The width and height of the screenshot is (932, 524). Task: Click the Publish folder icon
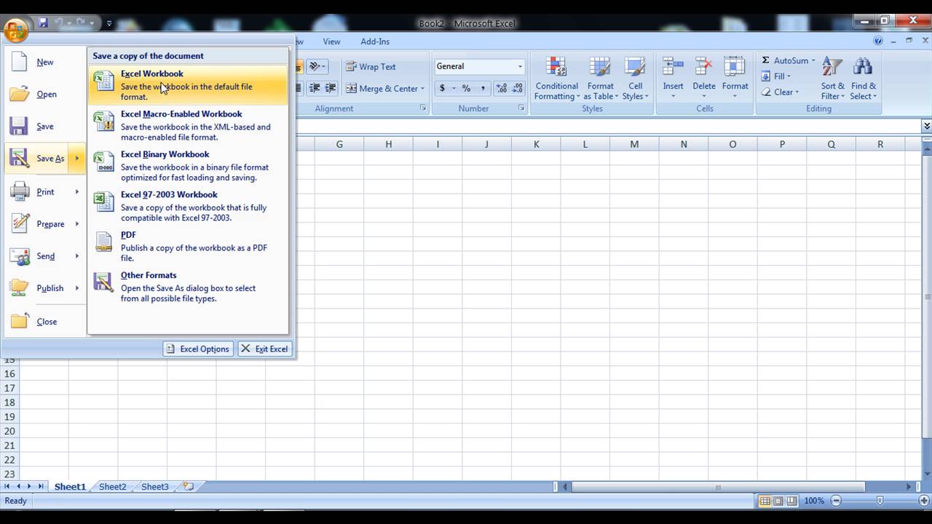(20, 287)
